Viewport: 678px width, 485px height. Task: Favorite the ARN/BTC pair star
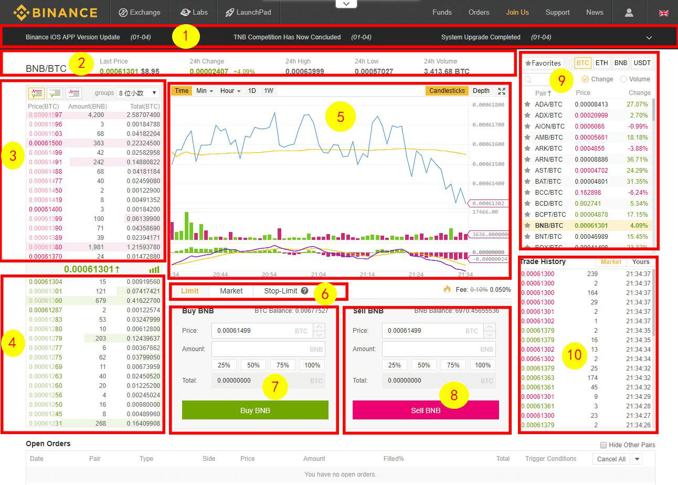pos(527,159)
